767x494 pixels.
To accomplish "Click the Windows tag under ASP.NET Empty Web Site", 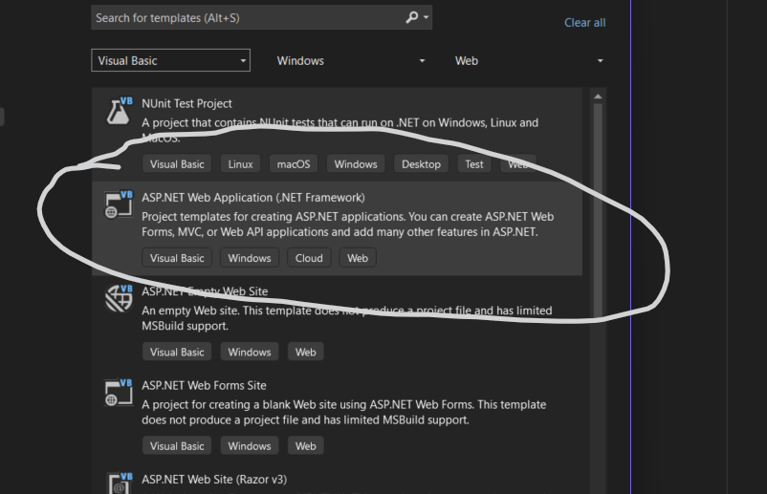I will point(250,352).
